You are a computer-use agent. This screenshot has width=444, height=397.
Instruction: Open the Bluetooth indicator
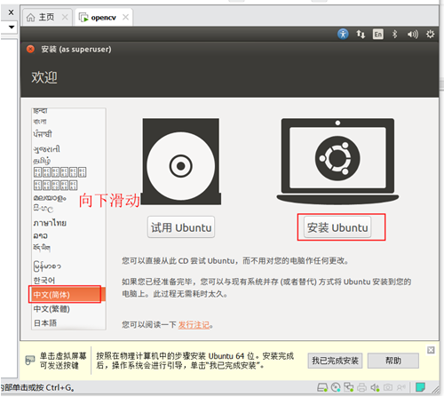coord(394,35)
